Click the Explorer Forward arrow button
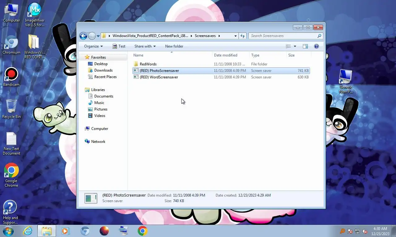 pos(92,36)
